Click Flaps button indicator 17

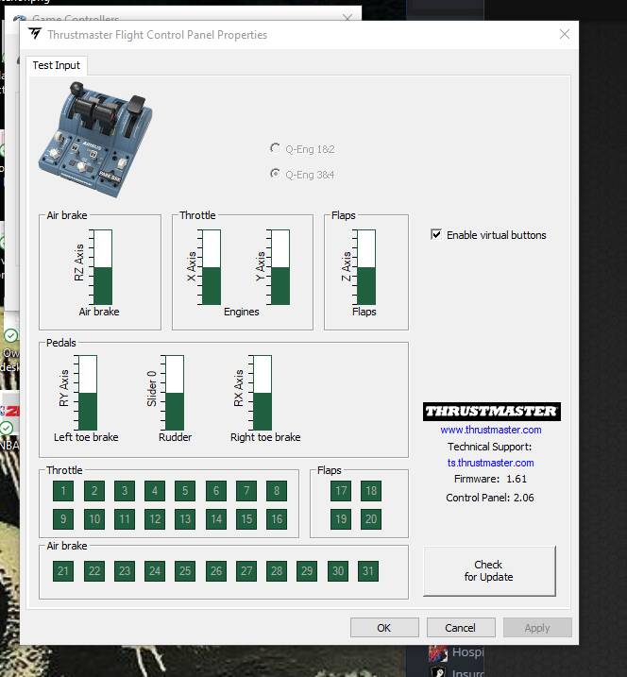click(341, 491)
